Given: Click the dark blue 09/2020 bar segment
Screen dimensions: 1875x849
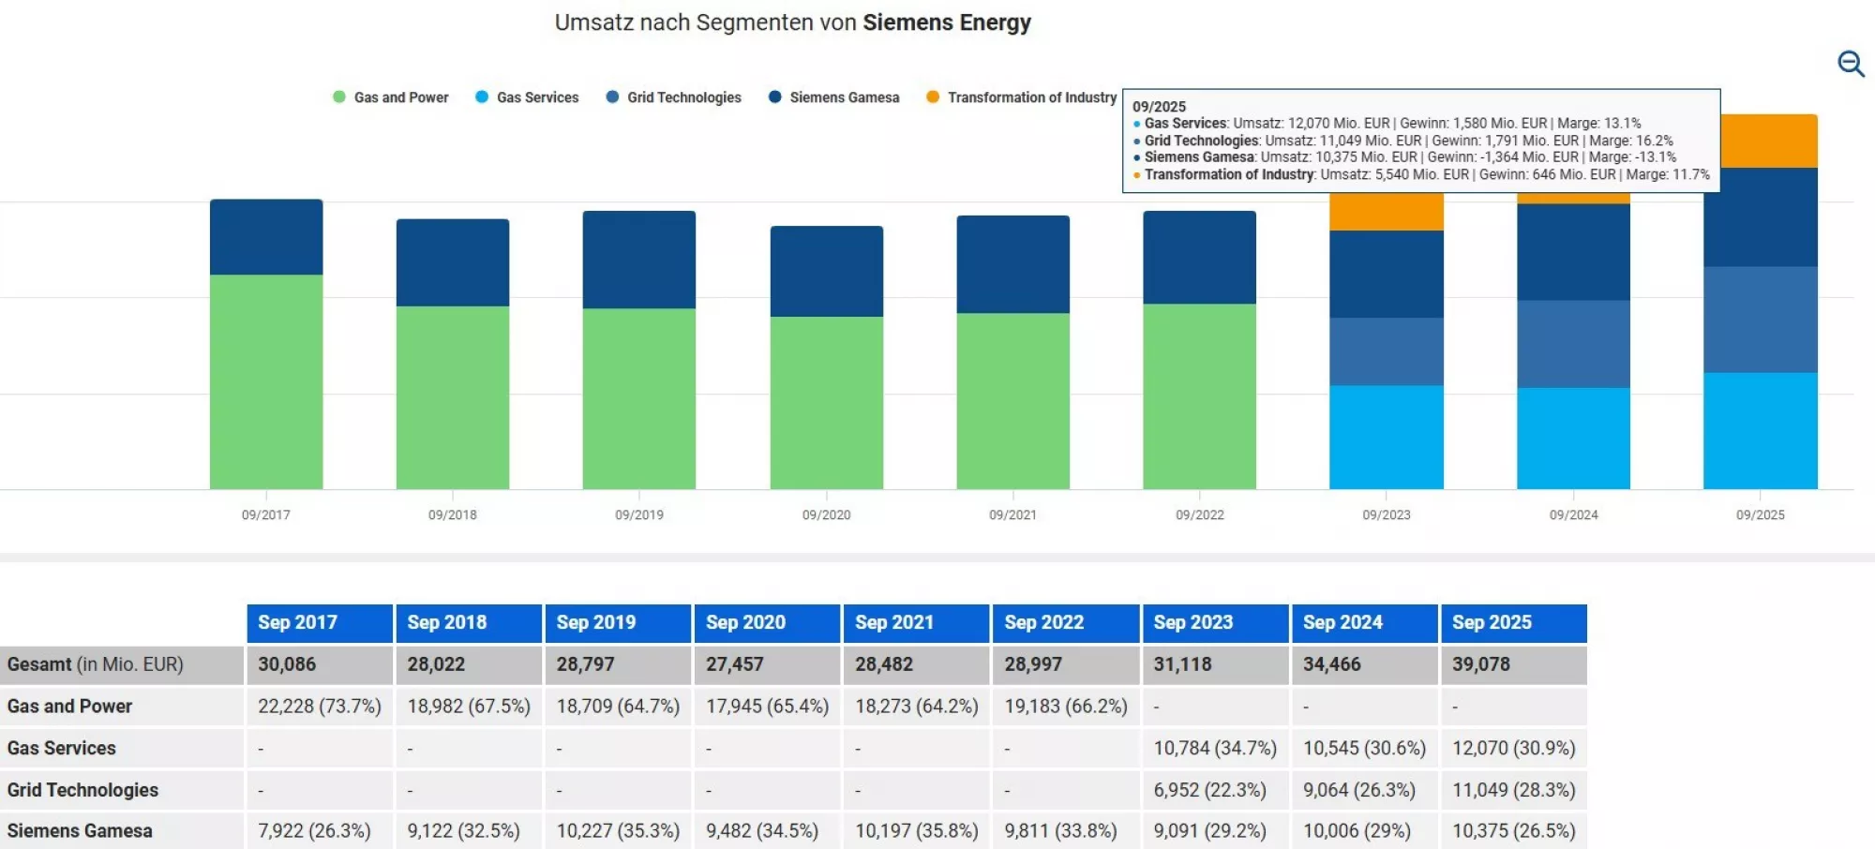Looking at the screenshot, I should [827, 272].
